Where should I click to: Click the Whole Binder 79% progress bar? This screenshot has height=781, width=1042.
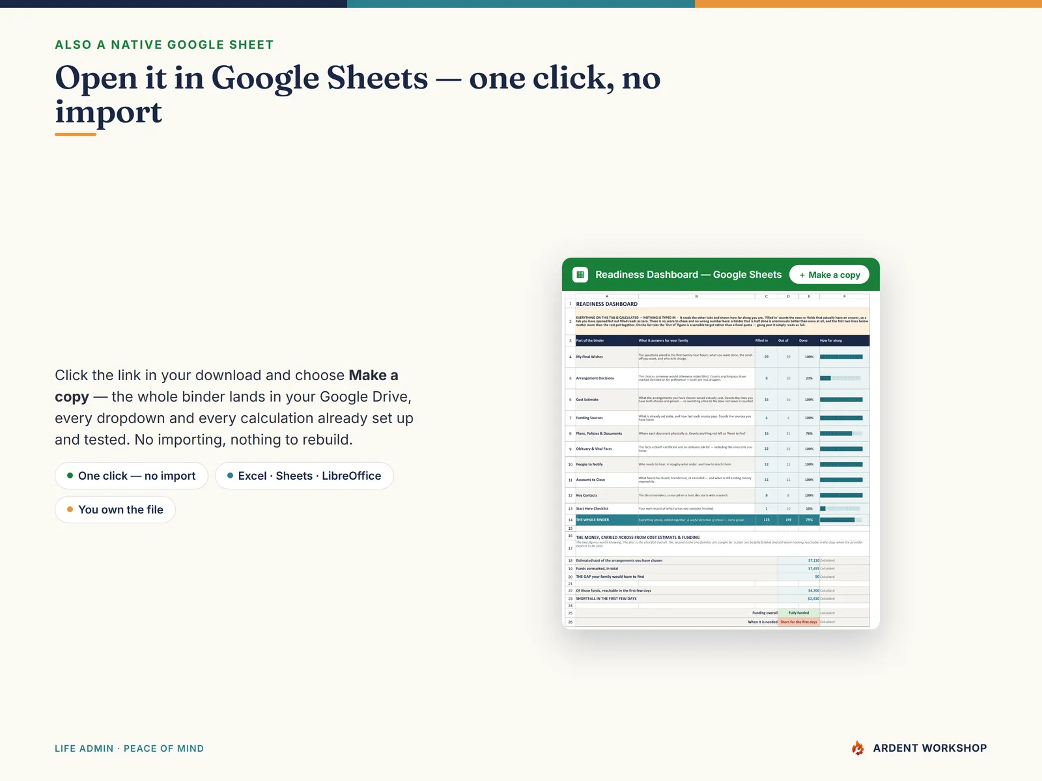pos(841,520)
